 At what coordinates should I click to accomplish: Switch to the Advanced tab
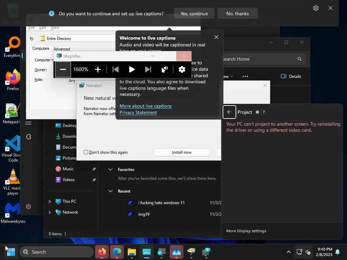(x=62, y=49)
